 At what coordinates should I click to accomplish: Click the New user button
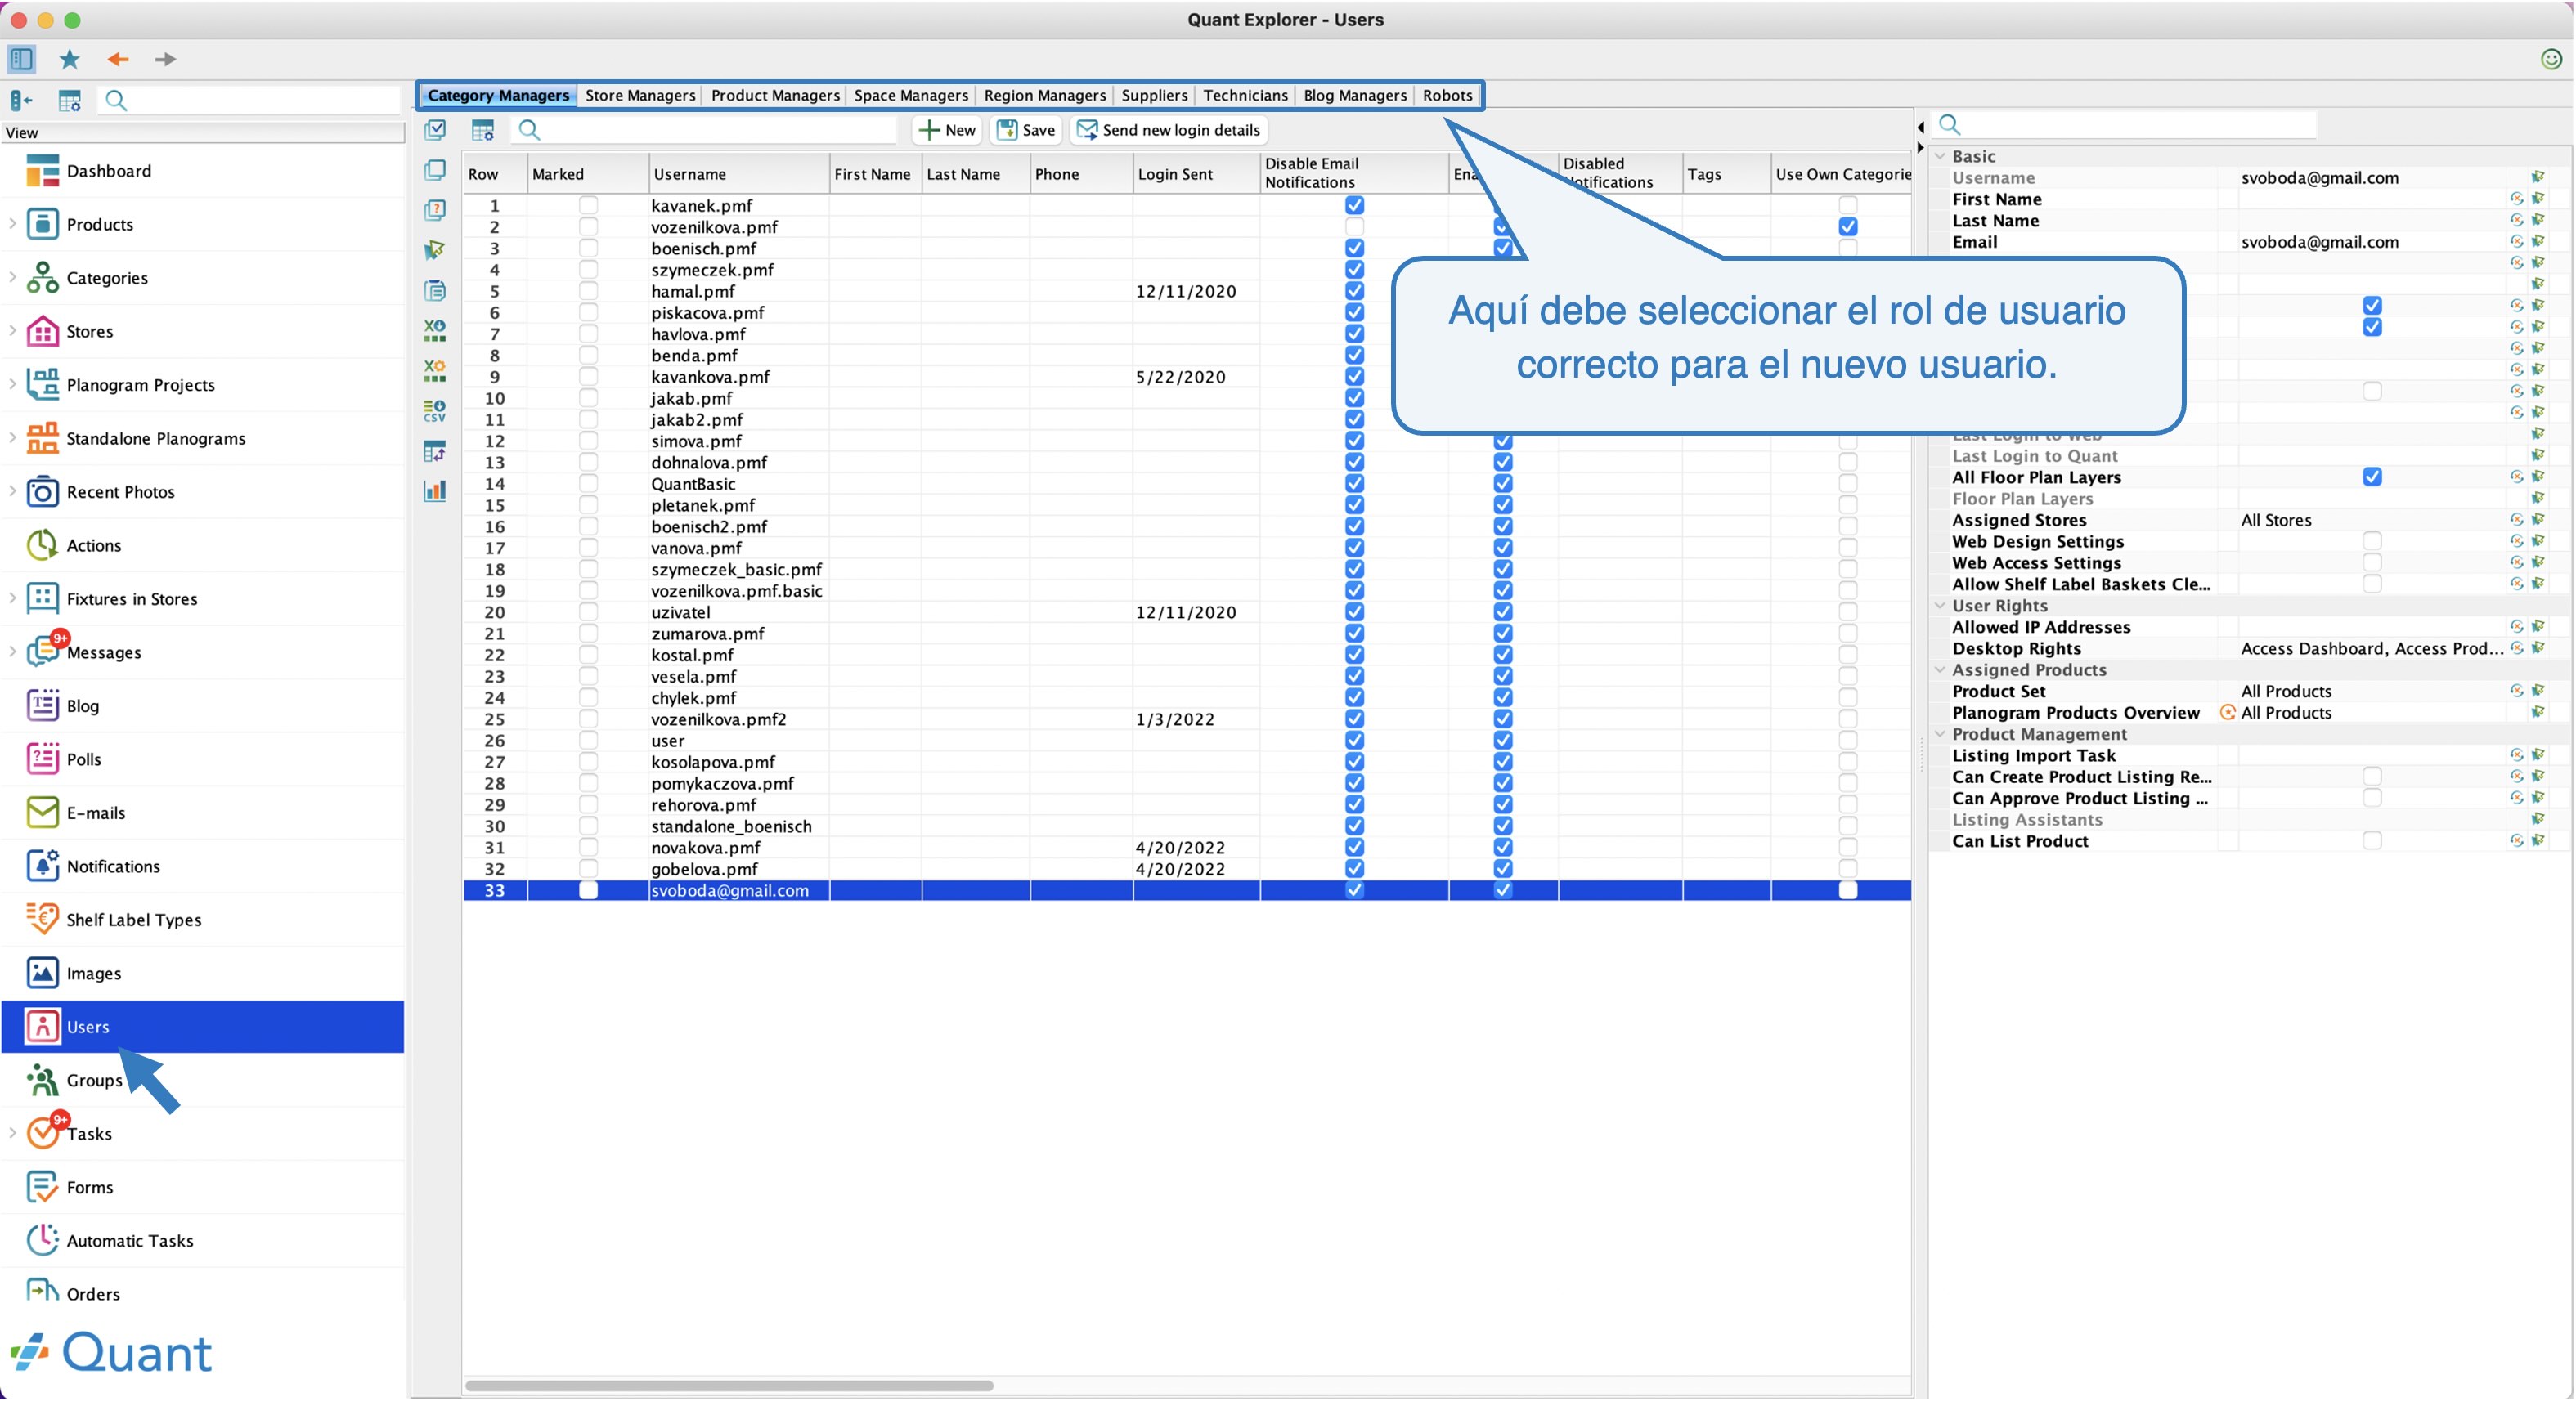coord(946,130)
